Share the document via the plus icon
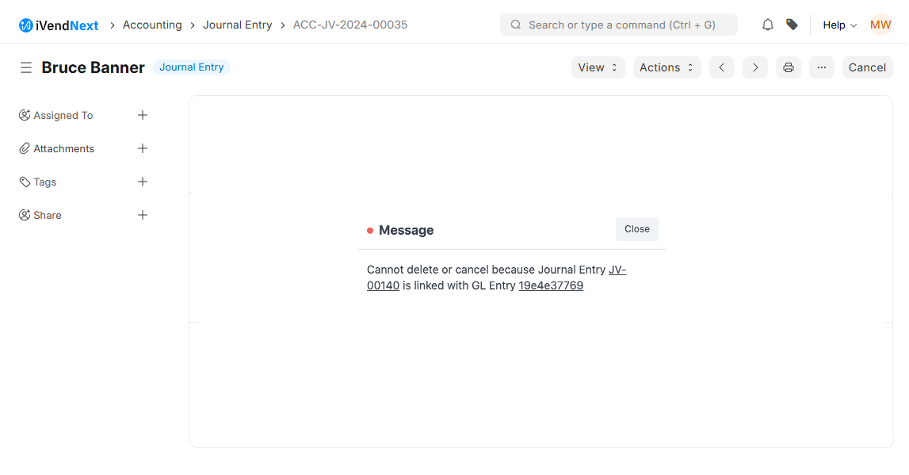Viewport: 909px width, 475px height. point(143,215)
